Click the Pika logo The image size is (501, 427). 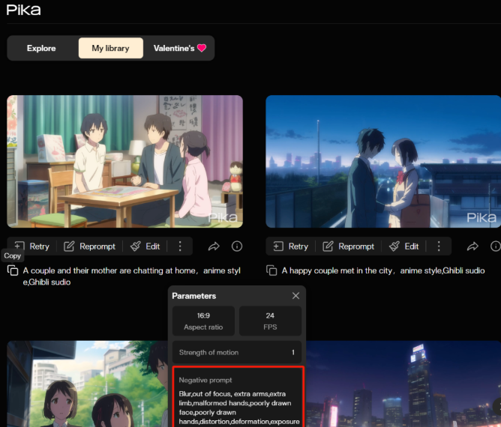point(24,10)
